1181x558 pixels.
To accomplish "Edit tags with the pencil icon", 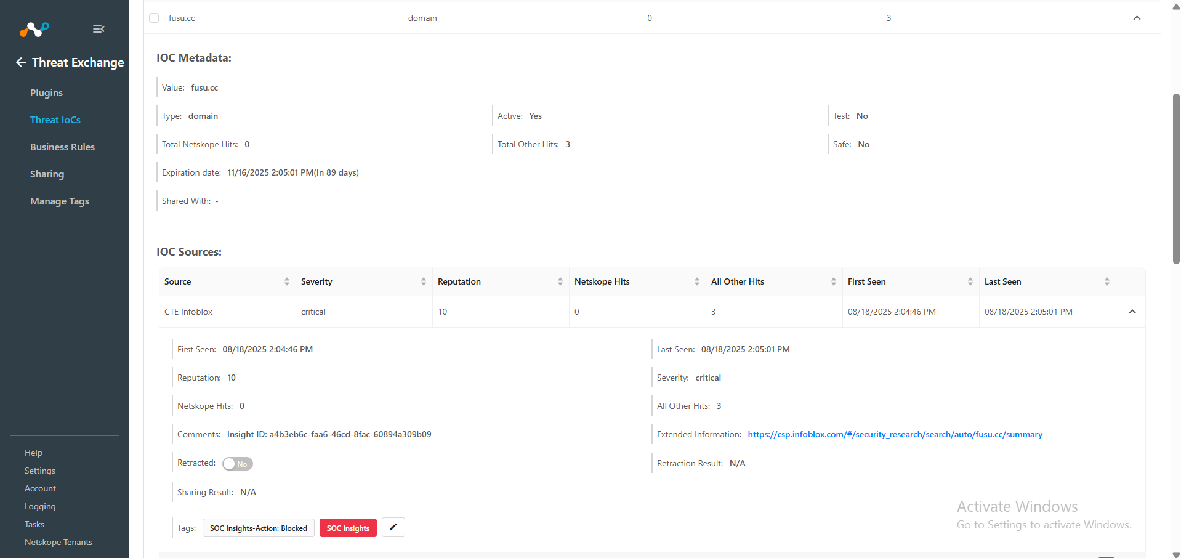I will point(393,527).
